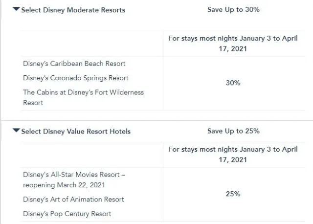Click the Save Up to 25% label
Viewport: 313px width, 224px height.
233,131
